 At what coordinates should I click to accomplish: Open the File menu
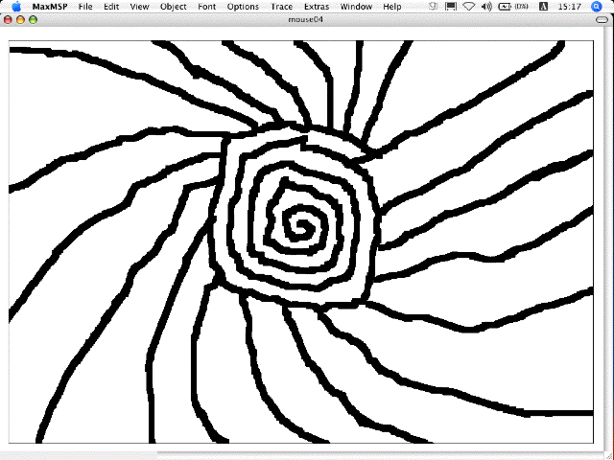tap(85, 7)
